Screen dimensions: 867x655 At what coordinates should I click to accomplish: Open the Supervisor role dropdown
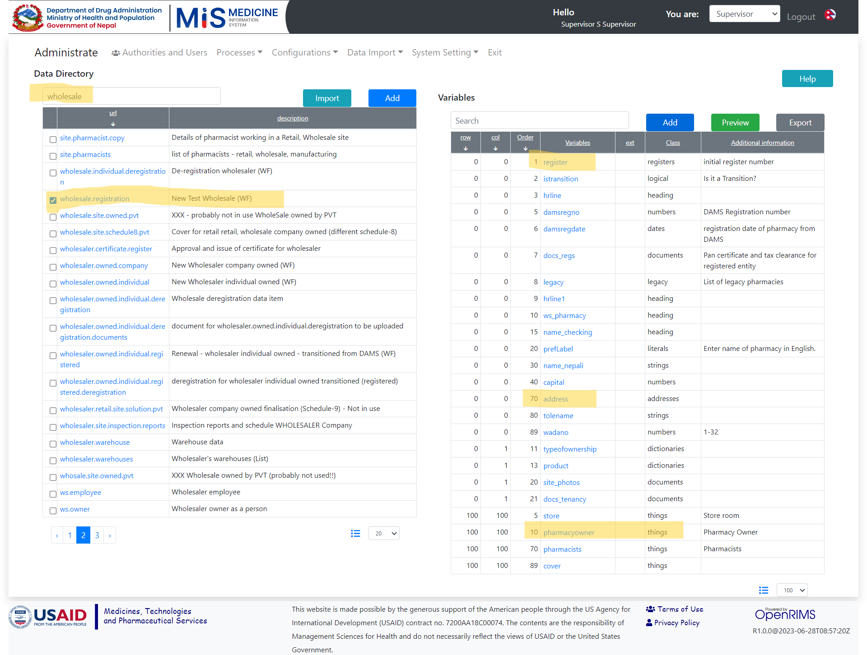coord(745,14)
